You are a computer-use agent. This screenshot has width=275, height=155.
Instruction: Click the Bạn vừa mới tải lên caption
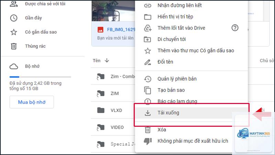coord(115,38)
